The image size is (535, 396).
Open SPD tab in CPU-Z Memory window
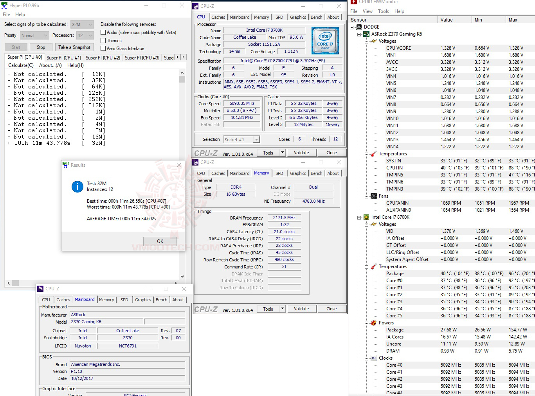pyautogui.click(x=279, y=173)
